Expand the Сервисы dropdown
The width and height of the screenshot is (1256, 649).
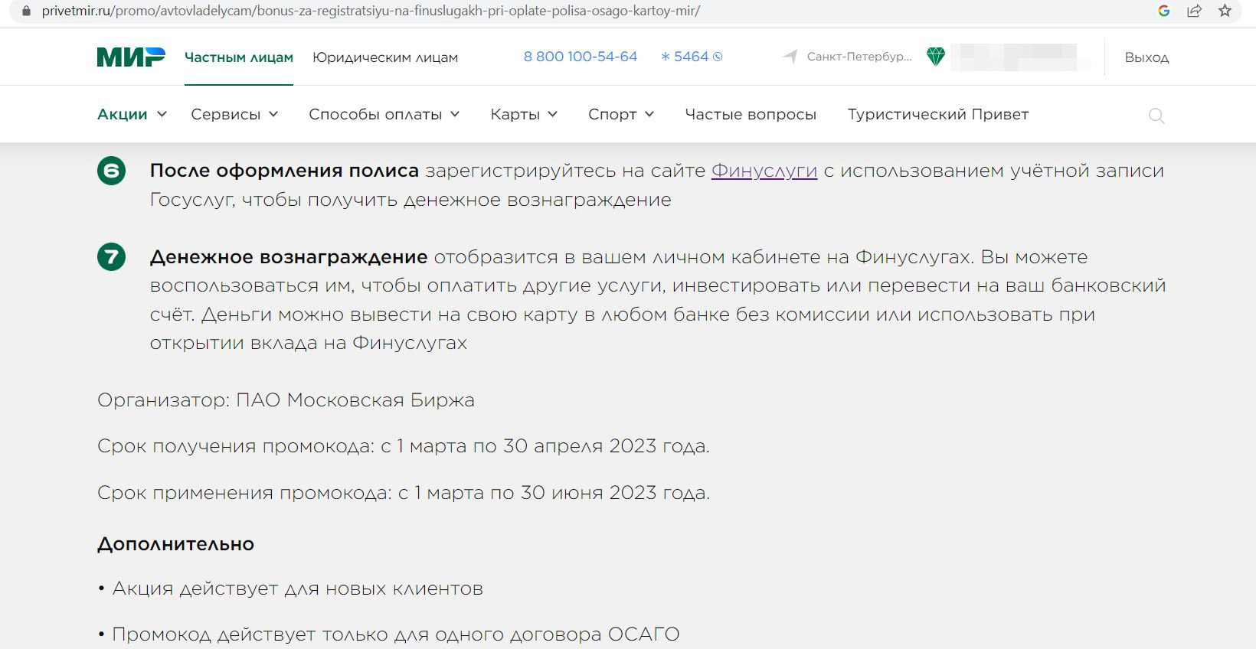point(234,114)
